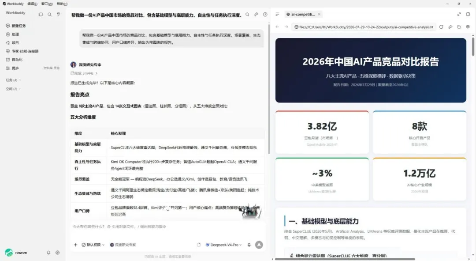Expand preview panel to fullscreen

pos(459,14)
